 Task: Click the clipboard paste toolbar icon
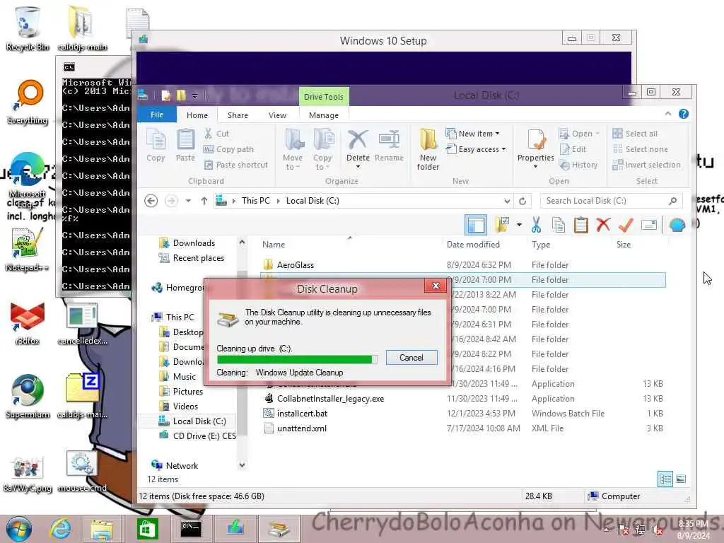[581, 225]
